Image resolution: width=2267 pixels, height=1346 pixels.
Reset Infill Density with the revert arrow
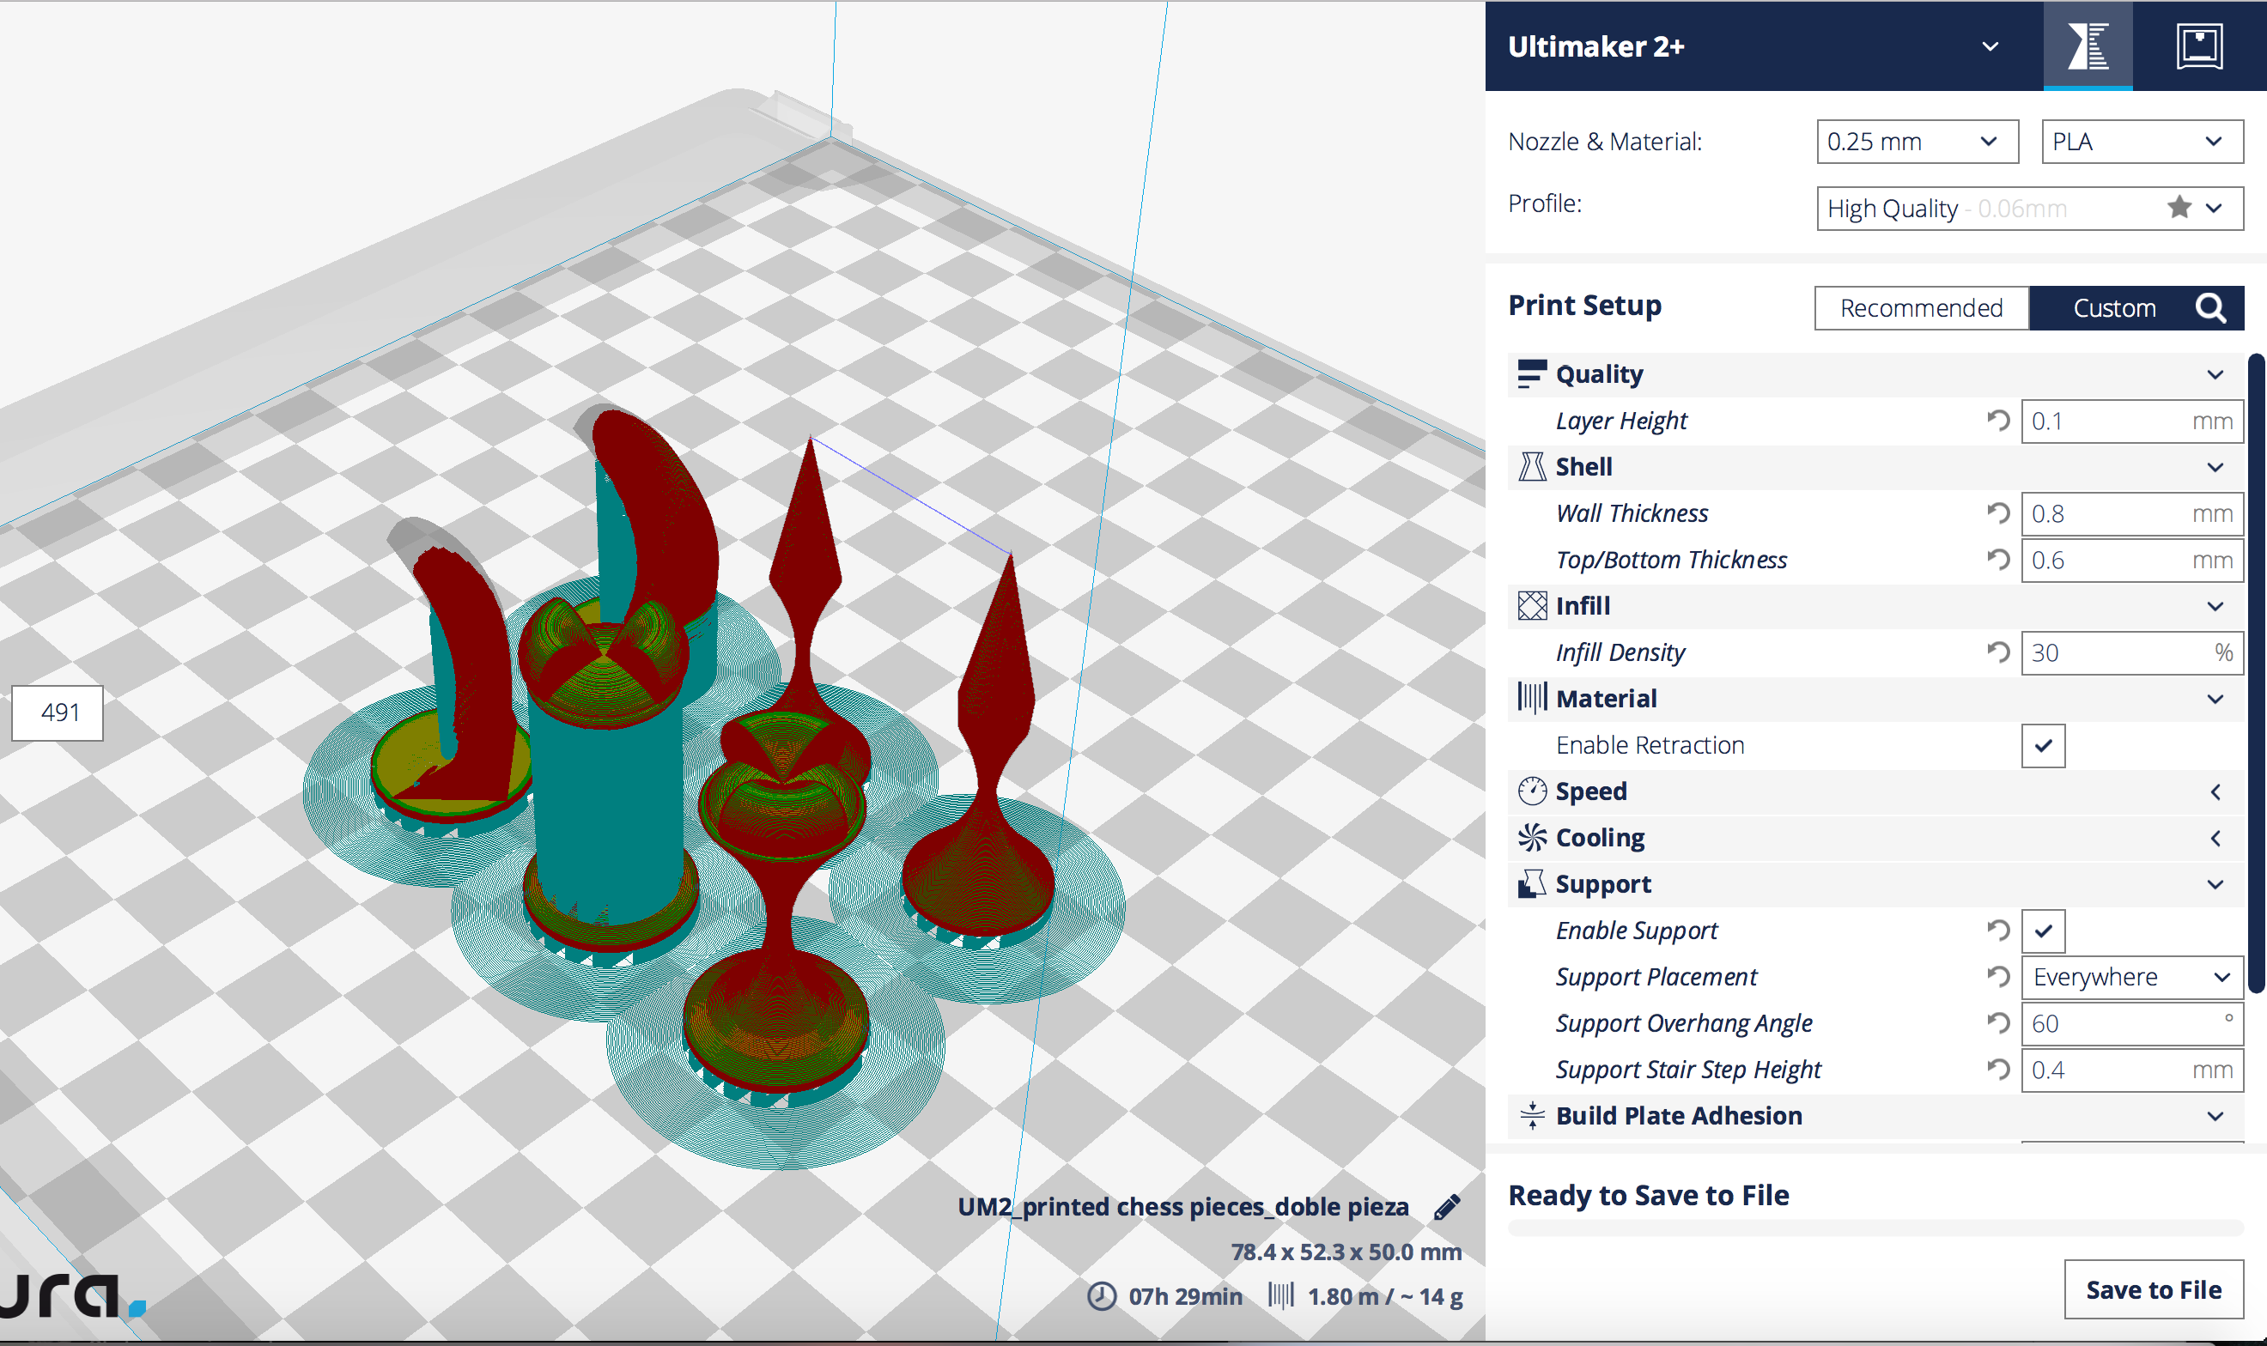(x=1997, y=652)
